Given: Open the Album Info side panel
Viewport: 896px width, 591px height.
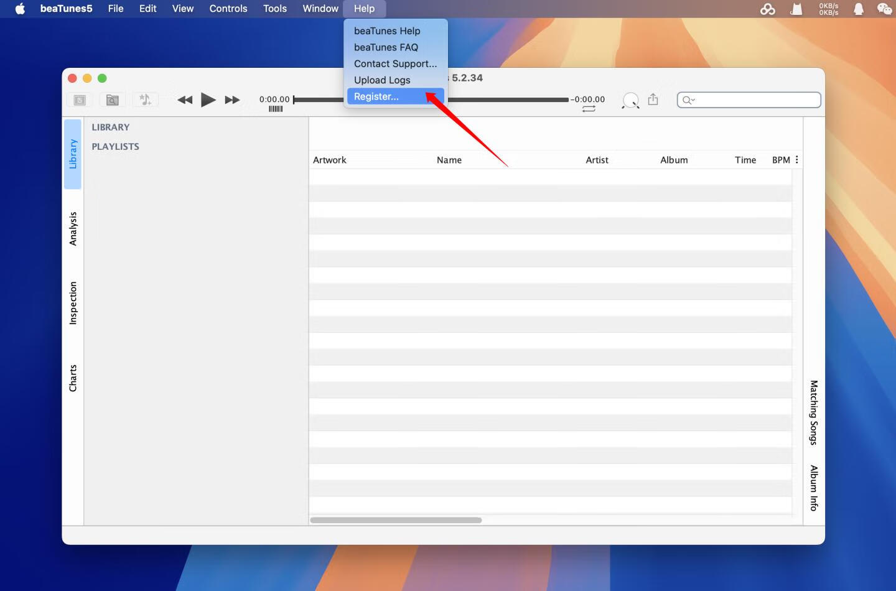Looking at the screenshot, I should point(813,488).
